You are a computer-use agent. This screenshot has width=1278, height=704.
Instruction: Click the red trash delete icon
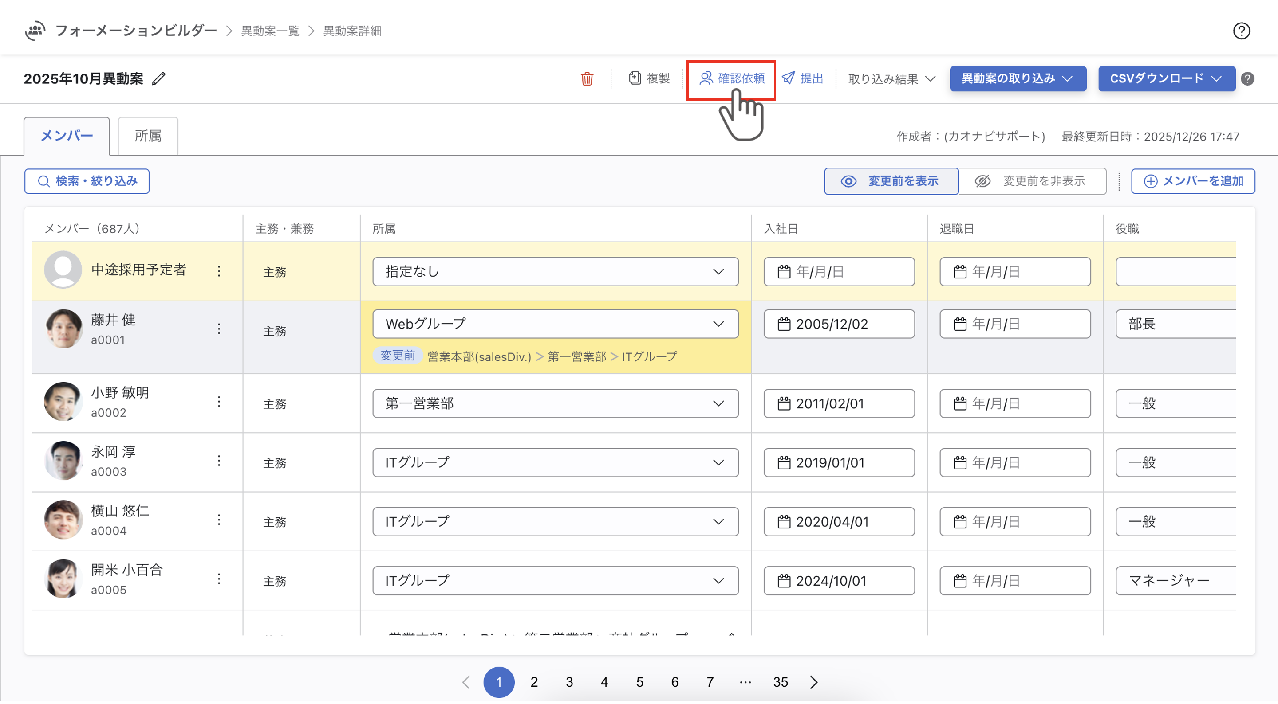[586, 79]
